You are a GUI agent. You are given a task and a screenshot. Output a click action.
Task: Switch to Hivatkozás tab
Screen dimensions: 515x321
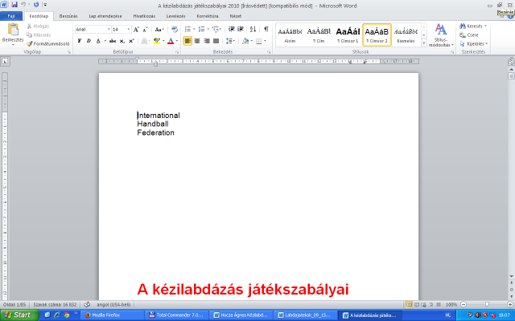coord(144,16)
